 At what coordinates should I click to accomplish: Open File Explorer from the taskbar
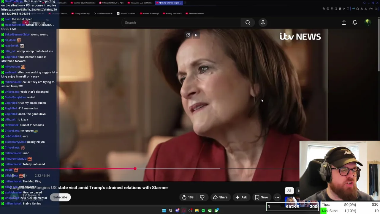197,210
